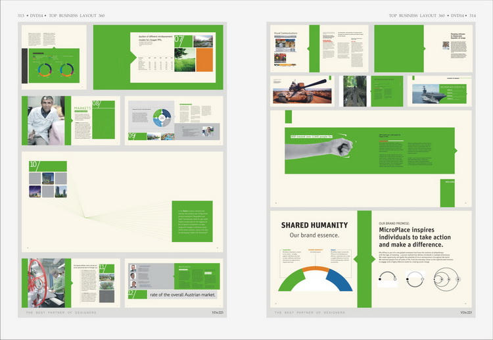
Task: Click the concentric circles diagram icon
Action: pos(447,279)
